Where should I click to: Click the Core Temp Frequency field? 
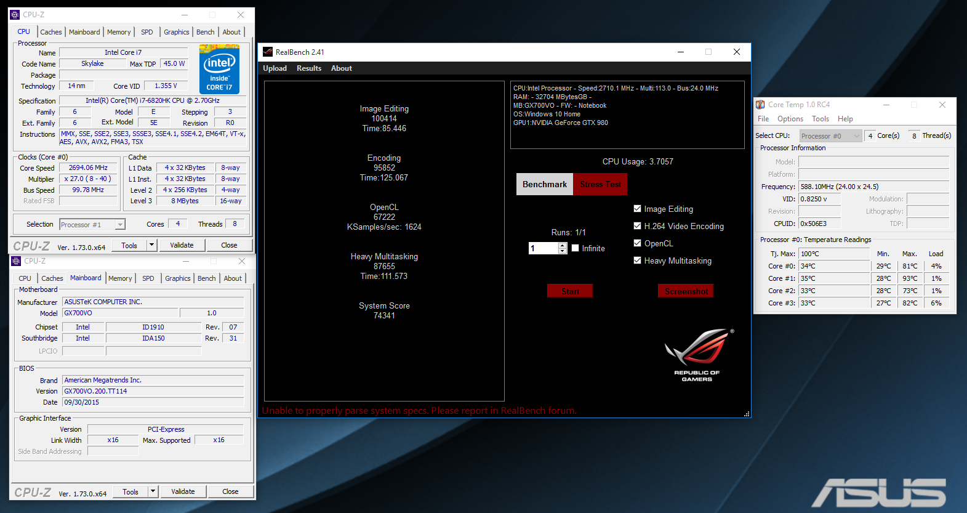point(873,187)
